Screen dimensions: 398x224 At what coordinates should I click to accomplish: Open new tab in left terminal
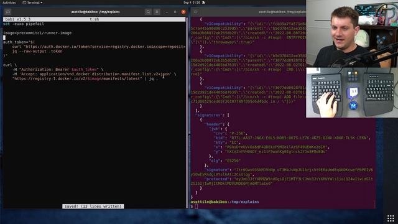(8, 12)
